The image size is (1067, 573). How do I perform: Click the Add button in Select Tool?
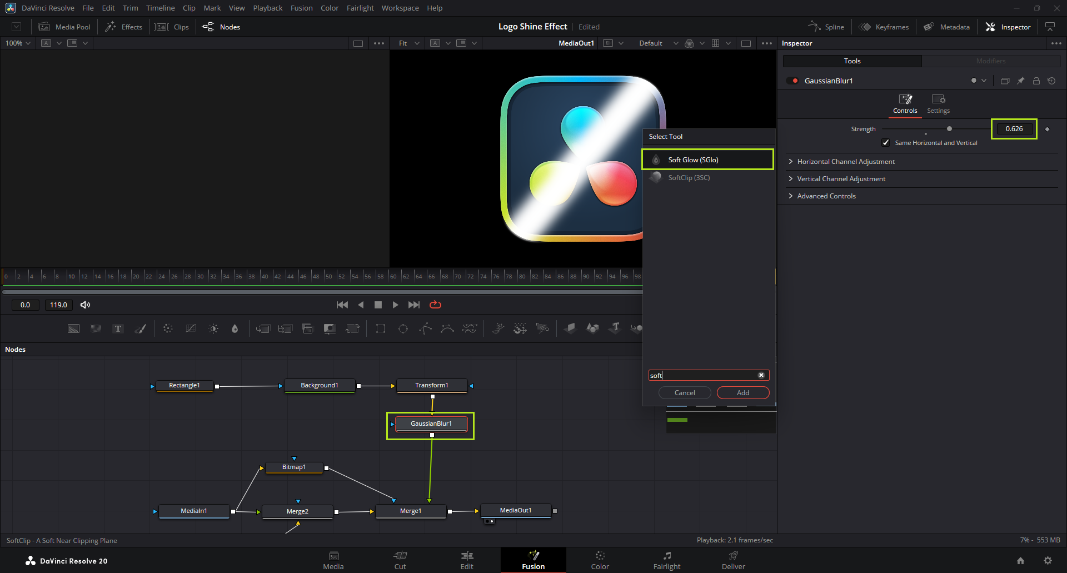pyautogui.click(x=742, y=392)
